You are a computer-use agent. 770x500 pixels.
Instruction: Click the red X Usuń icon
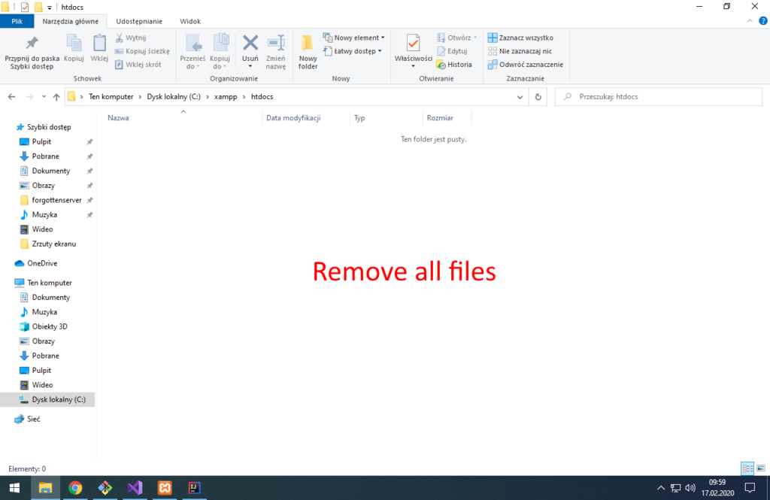250,43
